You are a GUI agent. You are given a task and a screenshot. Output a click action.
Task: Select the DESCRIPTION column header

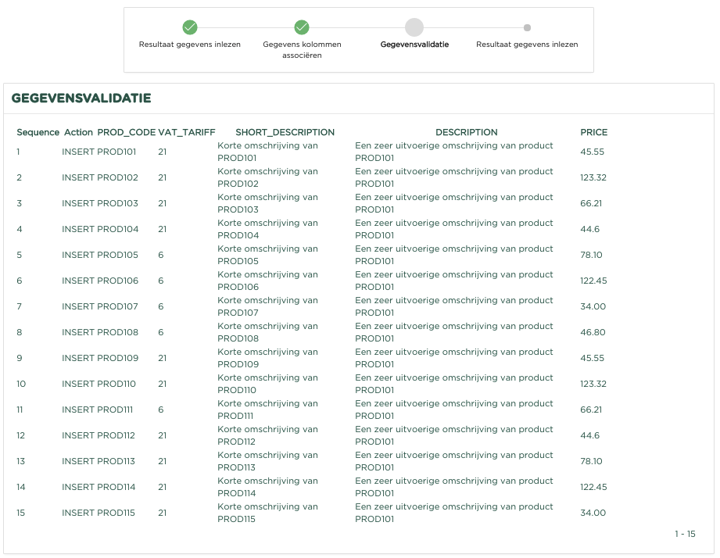click(466, 132)
